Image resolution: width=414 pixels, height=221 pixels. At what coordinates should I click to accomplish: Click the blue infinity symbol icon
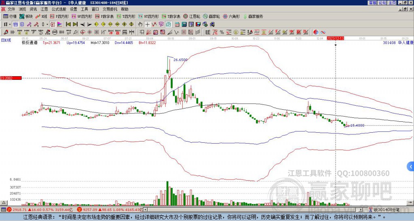[323, 32]
